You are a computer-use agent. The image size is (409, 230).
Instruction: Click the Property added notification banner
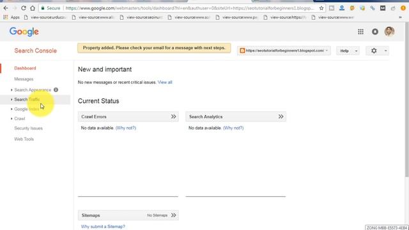154,48
